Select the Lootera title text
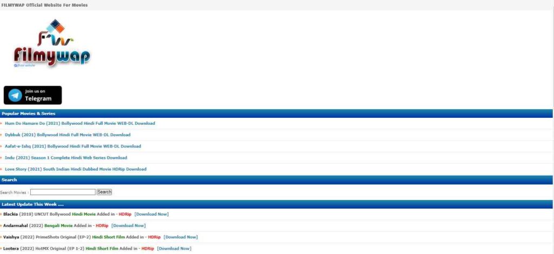Viewport: 554px width, 254px height. 11,249
